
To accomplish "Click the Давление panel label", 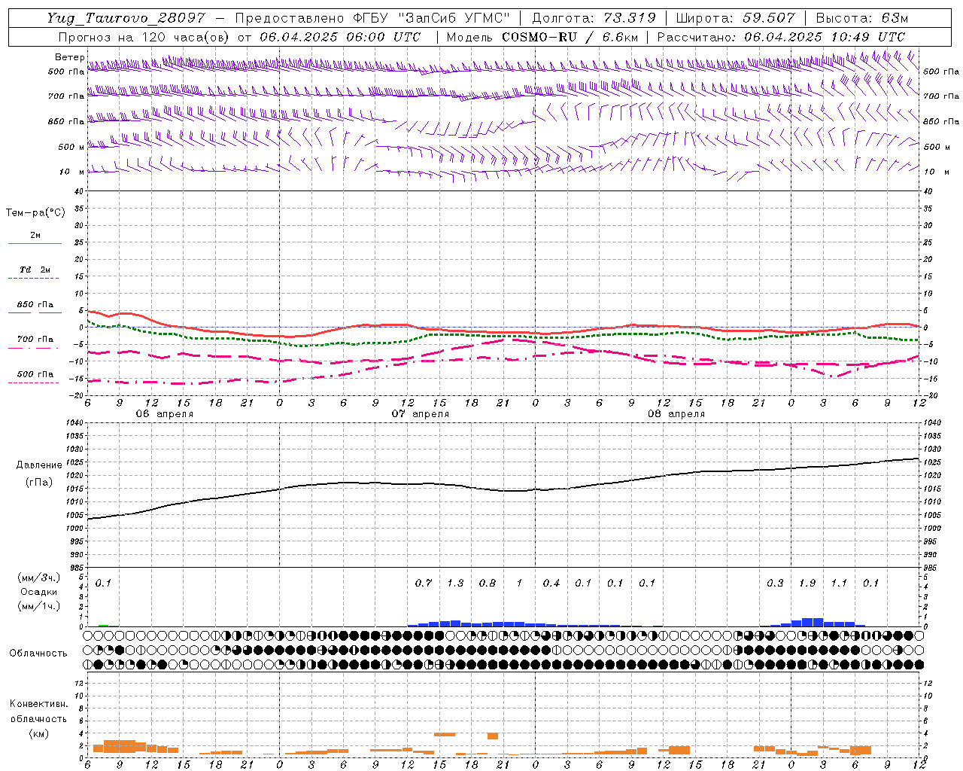I will click(39, 465).
